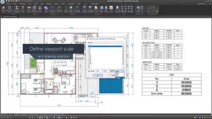Screen dimensions: 212x119
Task: Select the Incremental Copy tool
Action: pos(10,9)
